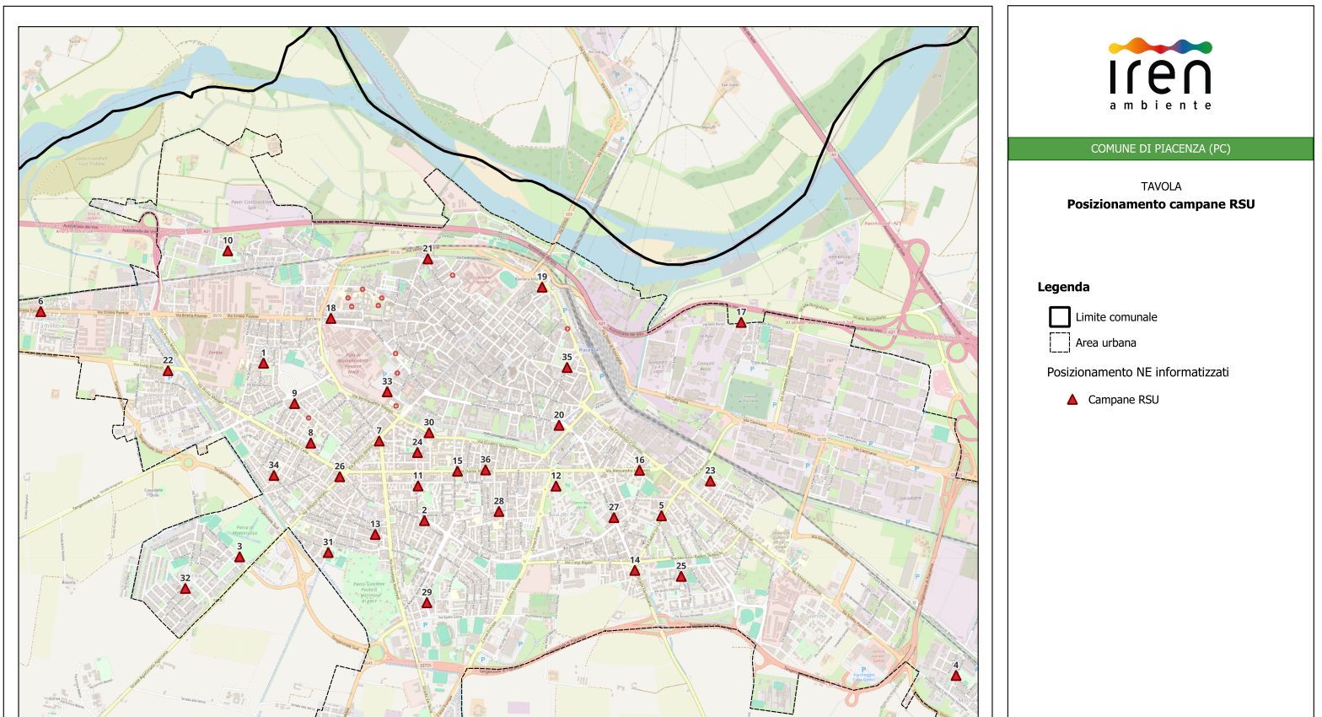Click the red triangle marker numbered 10

point(227,251)
